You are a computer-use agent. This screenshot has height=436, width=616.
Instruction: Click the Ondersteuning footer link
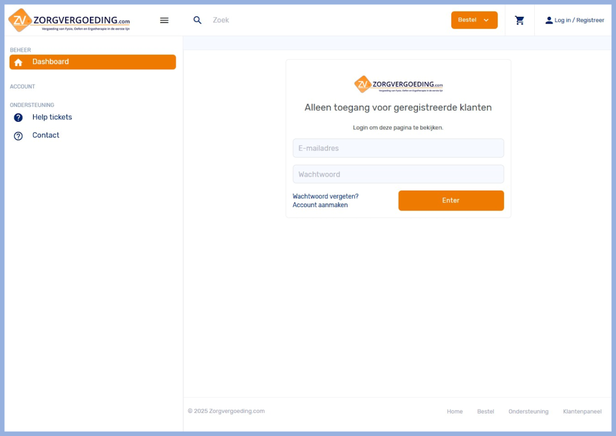(528, 411)
